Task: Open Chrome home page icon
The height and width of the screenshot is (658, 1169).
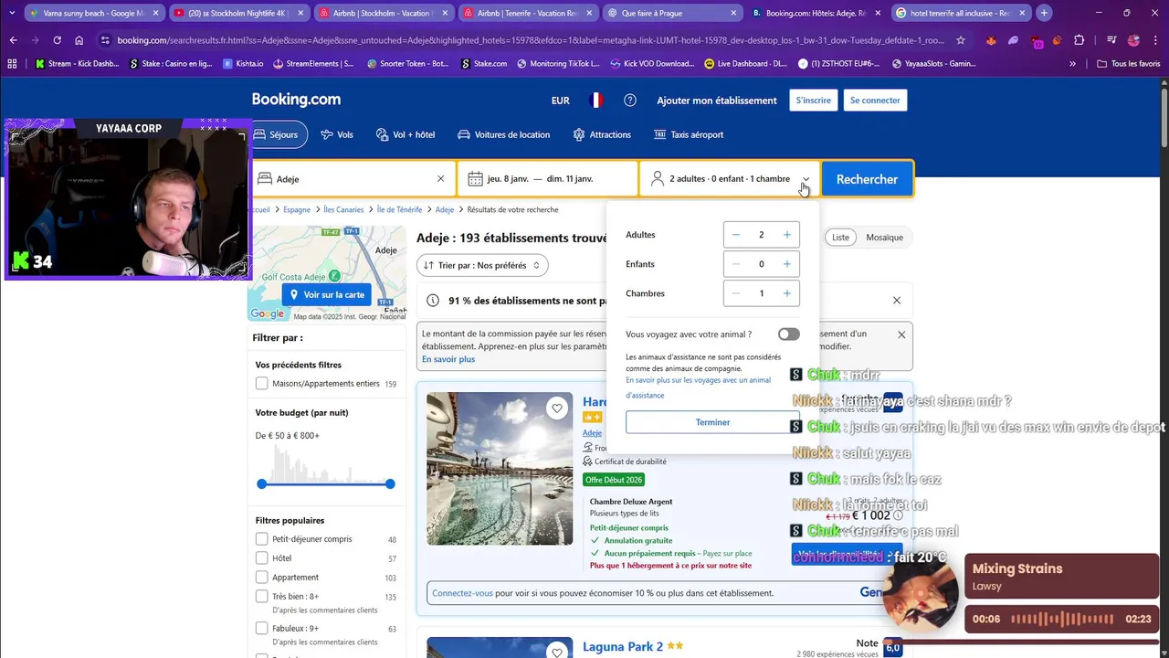Action: (x=79, y=40)
